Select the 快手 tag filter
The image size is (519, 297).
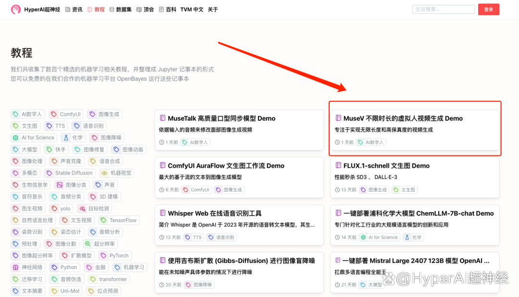click(x=56, y=149)
